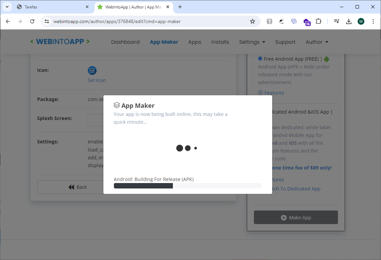381x260 pixels.
Task: Click the loading dots animation
Action: coord(187,148)
